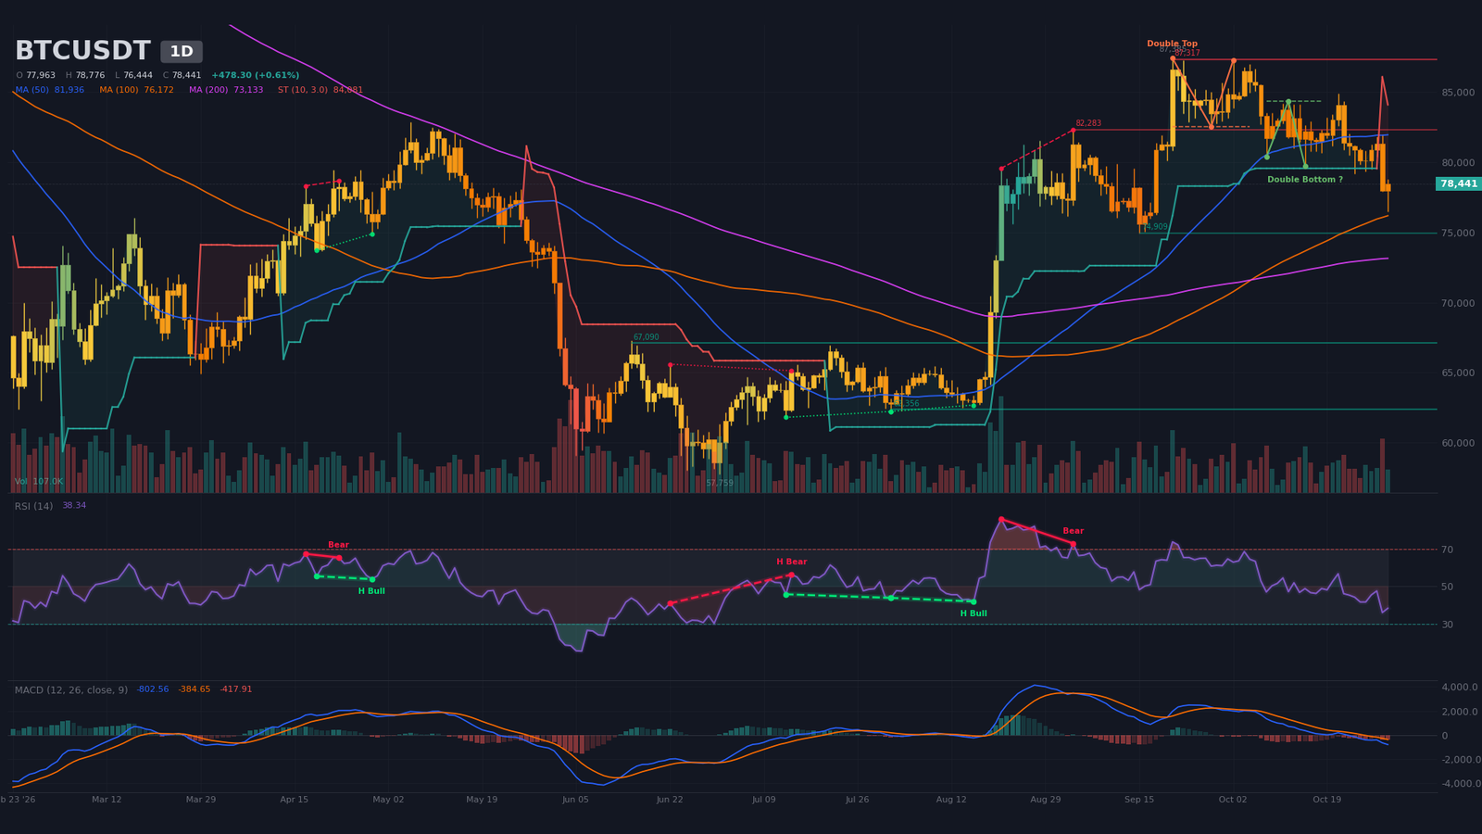
Task: Click the 87,317 peak price label
Action: [1187, 53]
